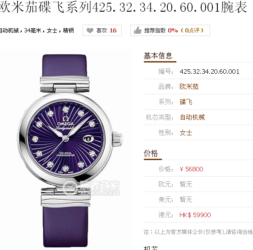Click the 基本信息 section heading
The image size is (253, 250).
(x=158, y=56)
